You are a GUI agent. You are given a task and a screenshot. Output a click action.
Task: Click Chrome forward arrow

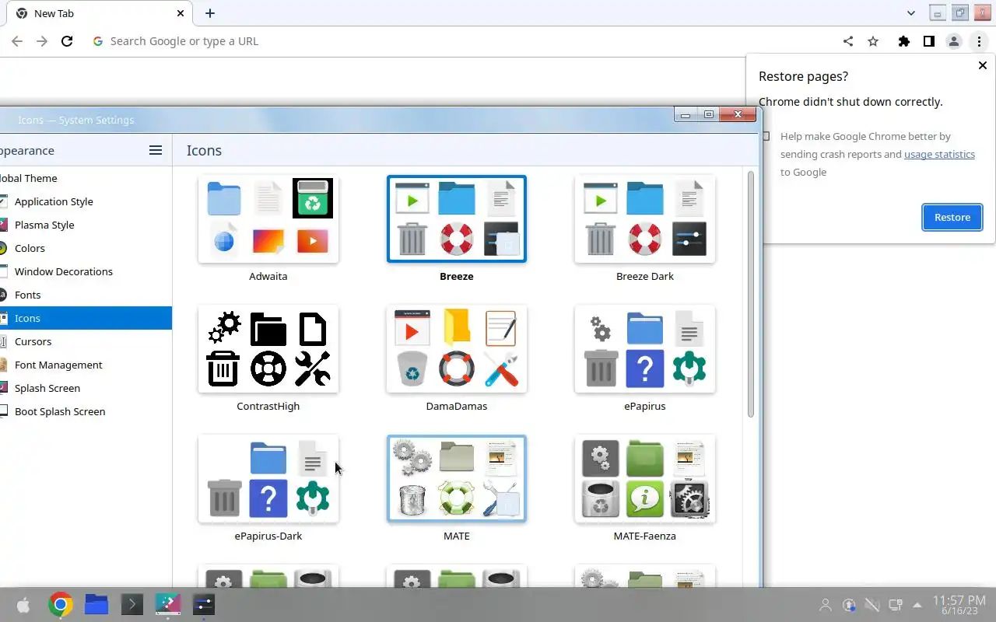coord(42,41)
